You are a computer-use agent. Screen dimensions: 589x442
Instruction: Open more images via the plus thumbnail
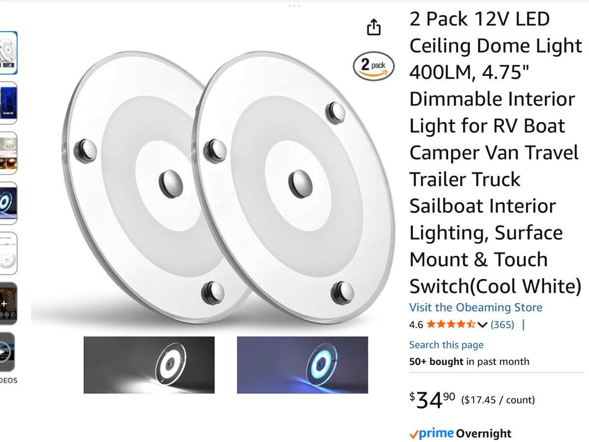click(8, 303)
